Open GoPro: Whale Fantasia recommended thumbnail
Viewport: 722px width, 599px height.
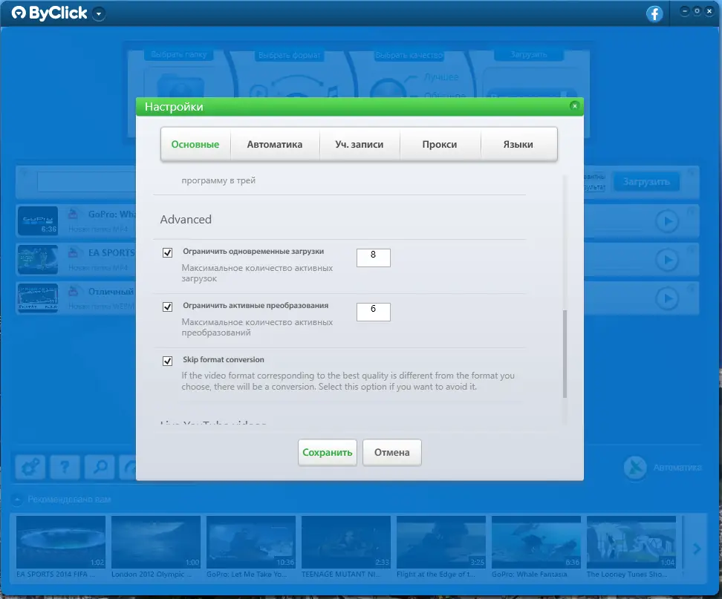(x=536, y=542)
